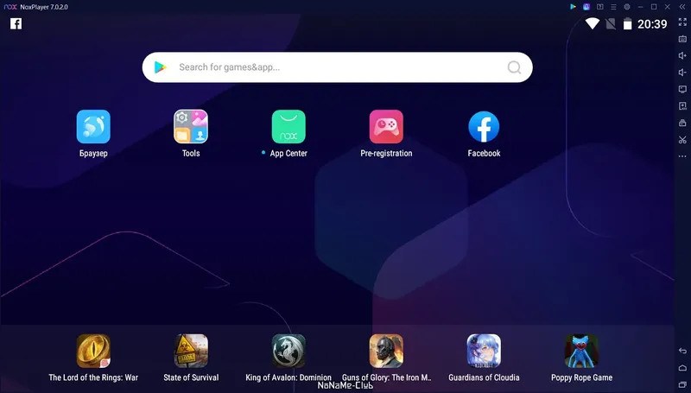Open Guardians of Cloudia

pyautogui.click(x=484, y=351)
